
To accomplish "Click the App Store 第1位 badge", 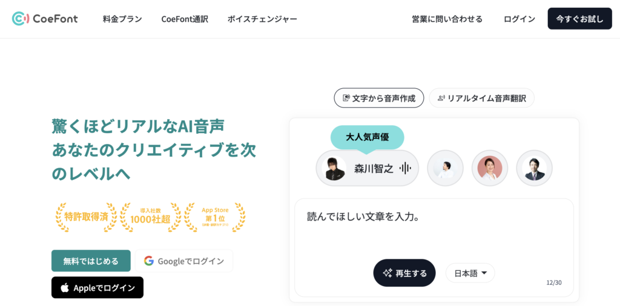I will (214, 217).
